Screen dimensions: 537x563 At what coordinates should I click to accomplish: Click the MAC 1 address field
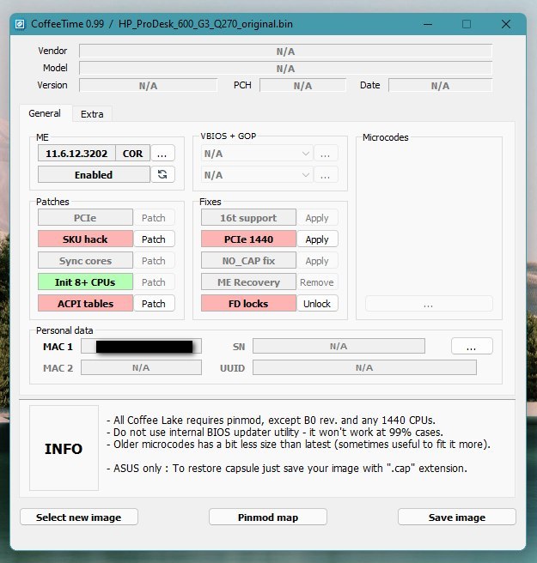pyautogui.click(x=141, y=346)
